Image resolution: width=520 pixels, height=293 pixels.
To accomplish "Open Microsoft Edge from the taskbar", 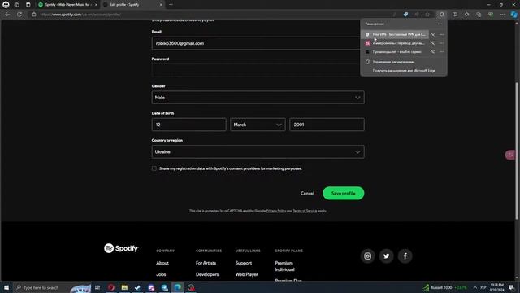I will point(178,287).
